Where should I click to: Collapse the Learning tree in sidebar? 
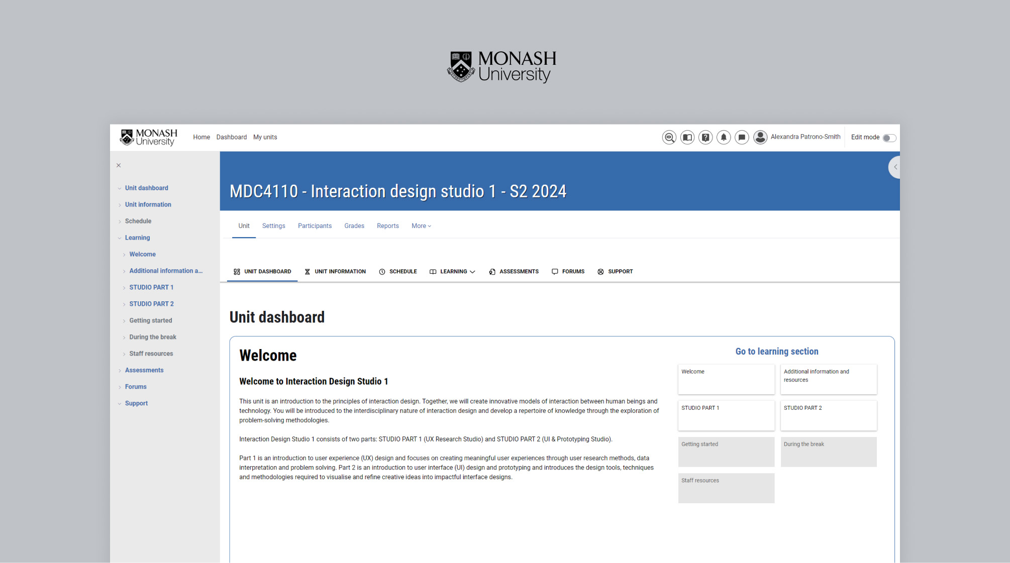click(x=120, y=238)
